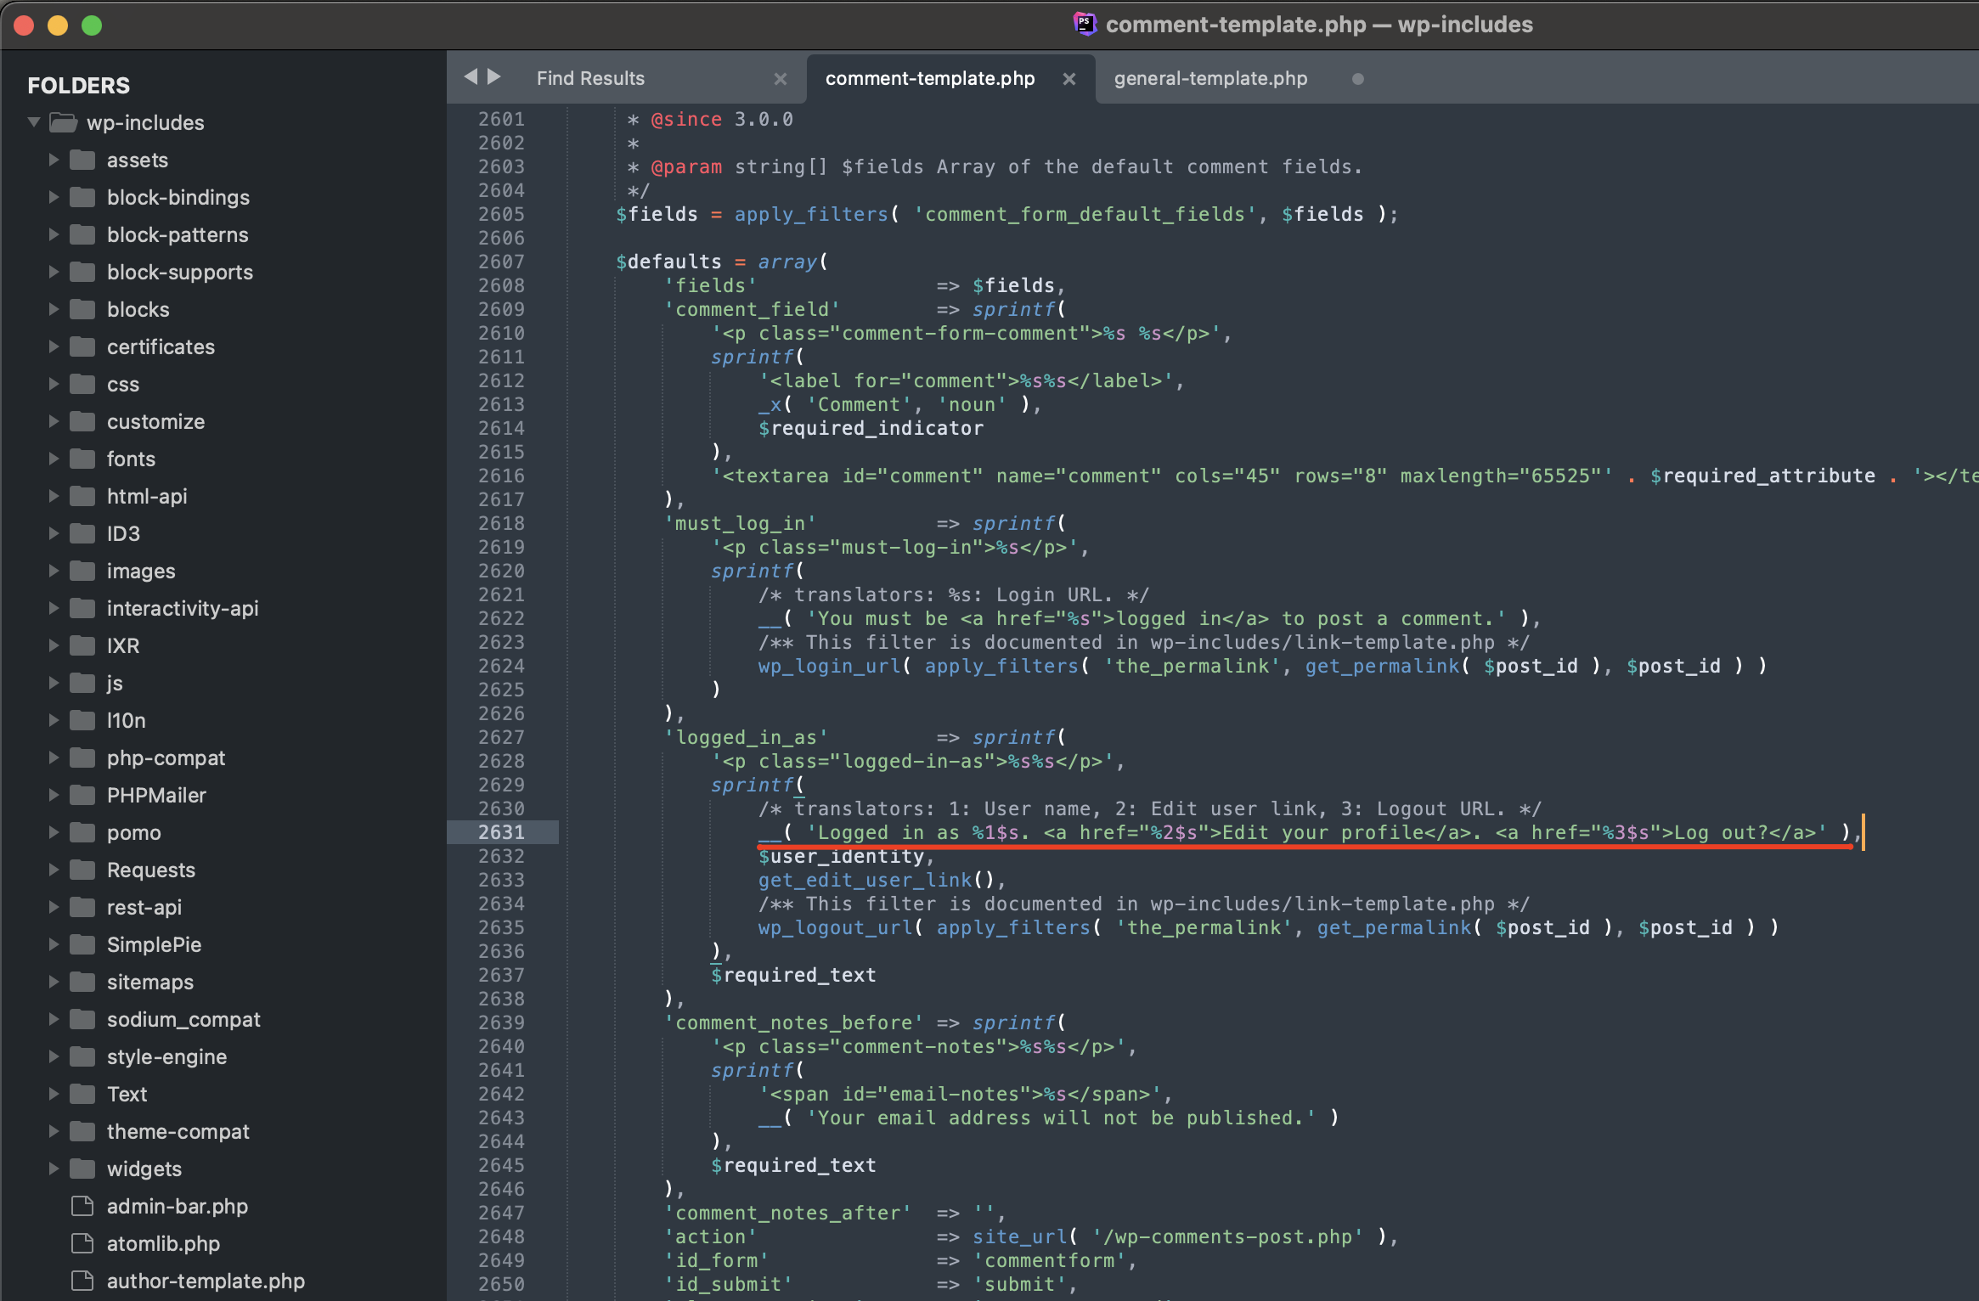Image resolution: width=1979 pixels, height=1301 pixels.
Task: Click the 'comment_form_default_fields' string
Action: (1085, 214)
